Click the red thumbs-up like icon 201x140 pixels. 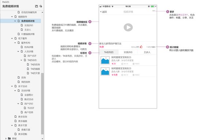141,47
